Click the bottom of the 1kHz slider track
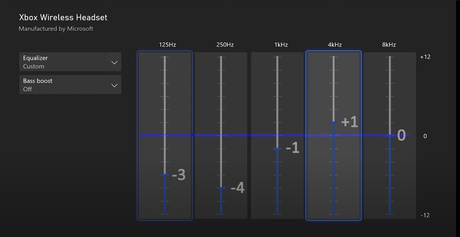Viewport: 460px width, 237px height. (277, 214)
